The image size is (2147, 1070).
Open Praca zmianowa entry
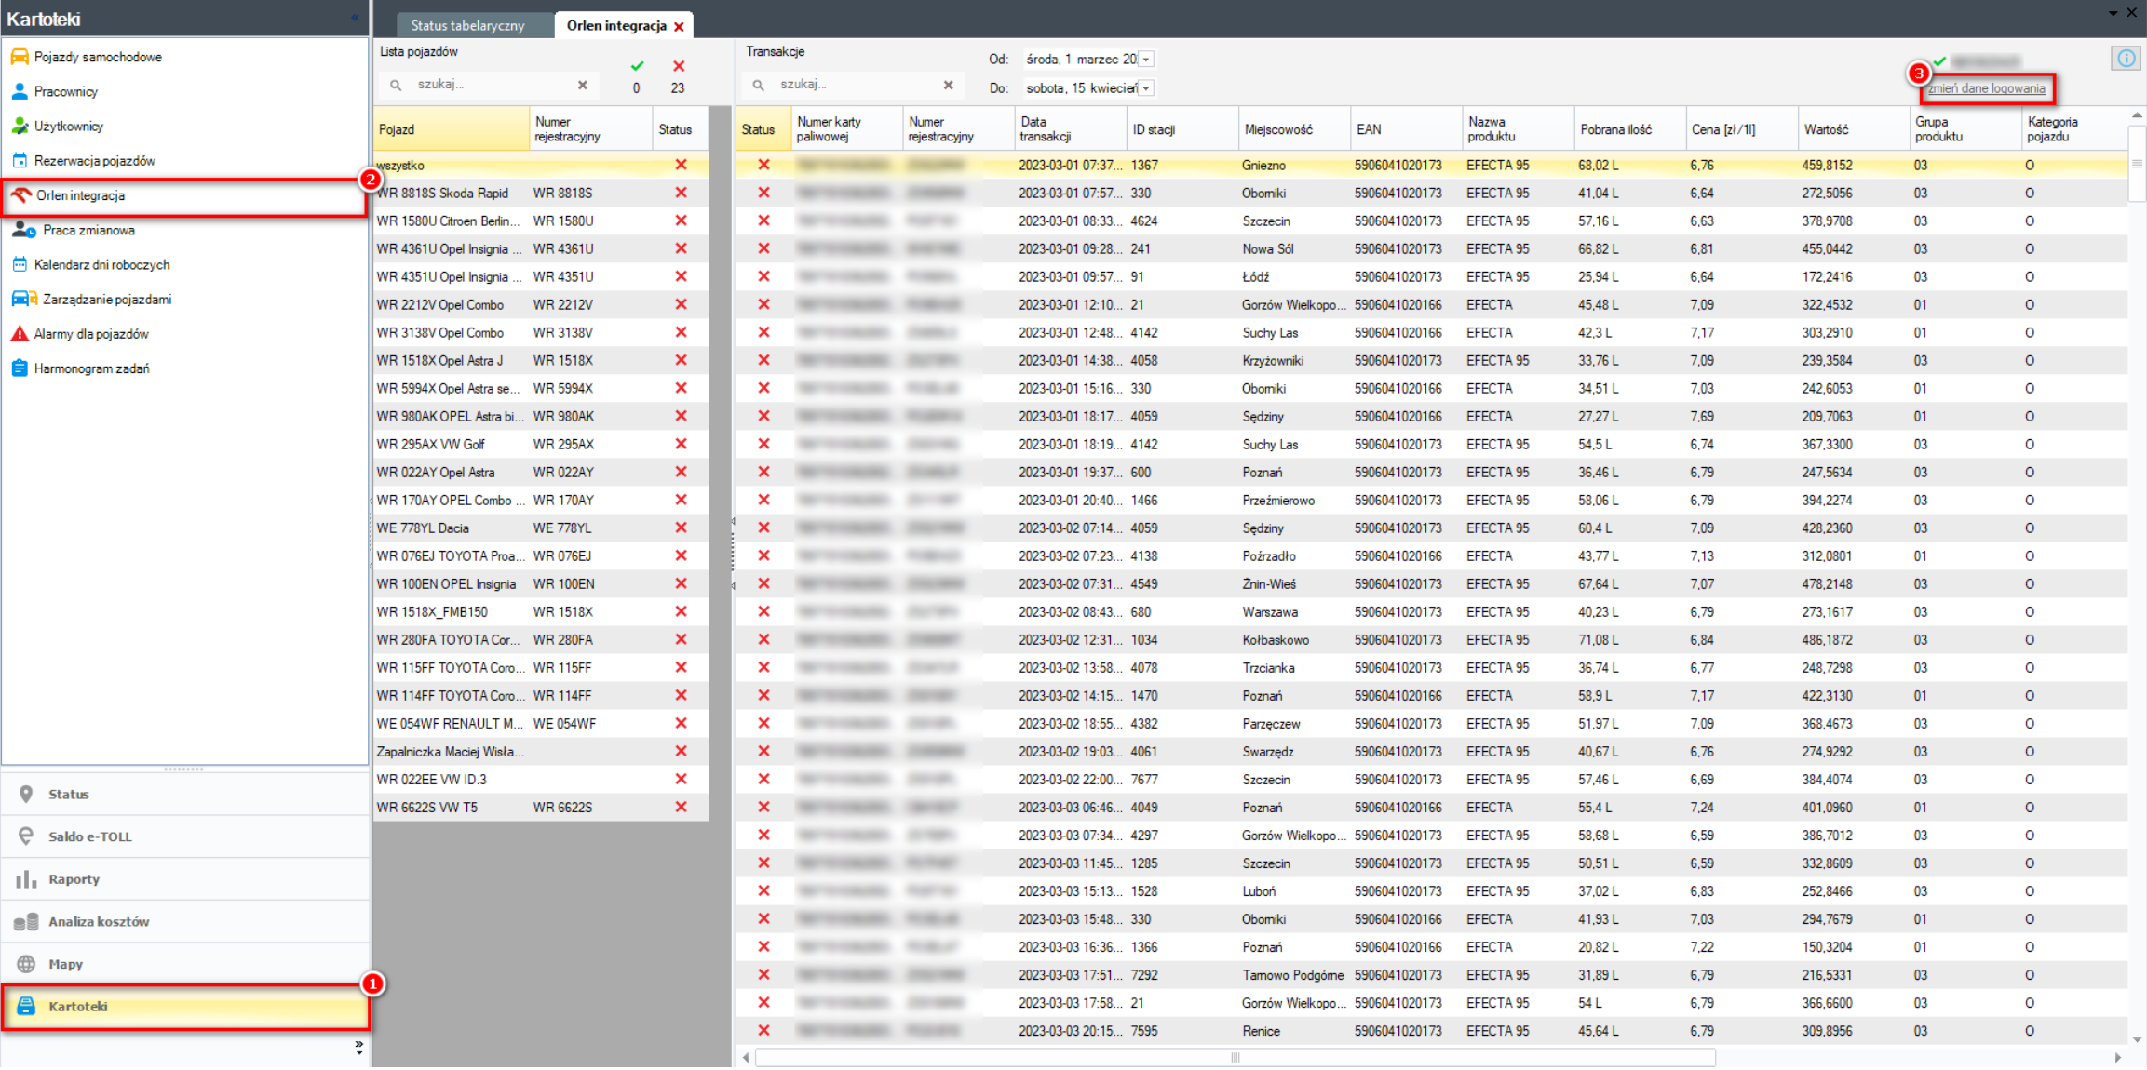click(x=88, y=230)
